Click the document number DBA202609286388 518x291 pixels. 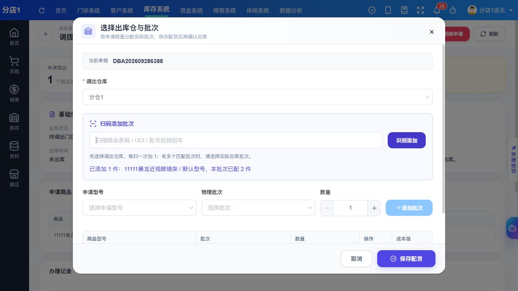point(138,61)
